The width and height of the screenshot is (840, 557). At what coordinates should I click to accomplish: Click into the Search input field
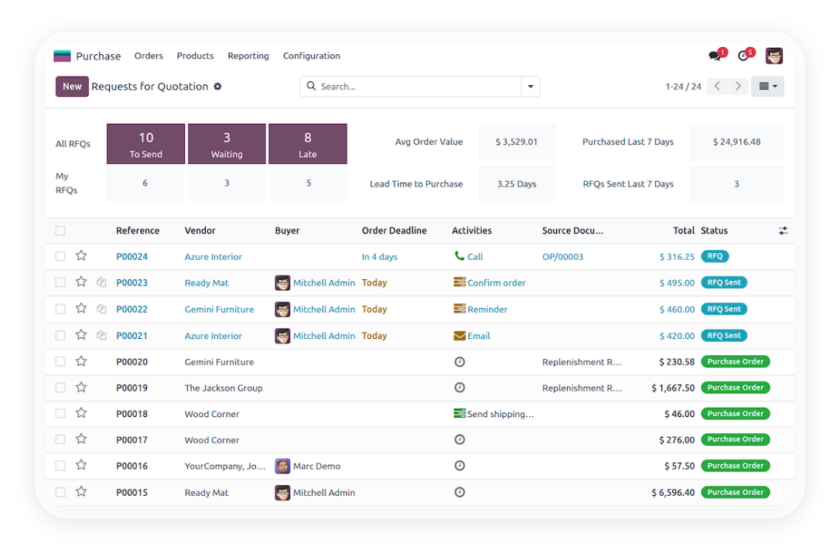418,87
